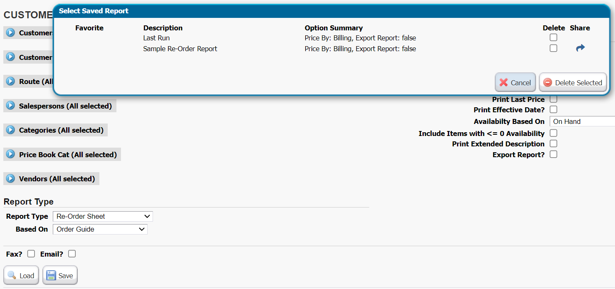Click the Delete Selected button

click(573, 82)
